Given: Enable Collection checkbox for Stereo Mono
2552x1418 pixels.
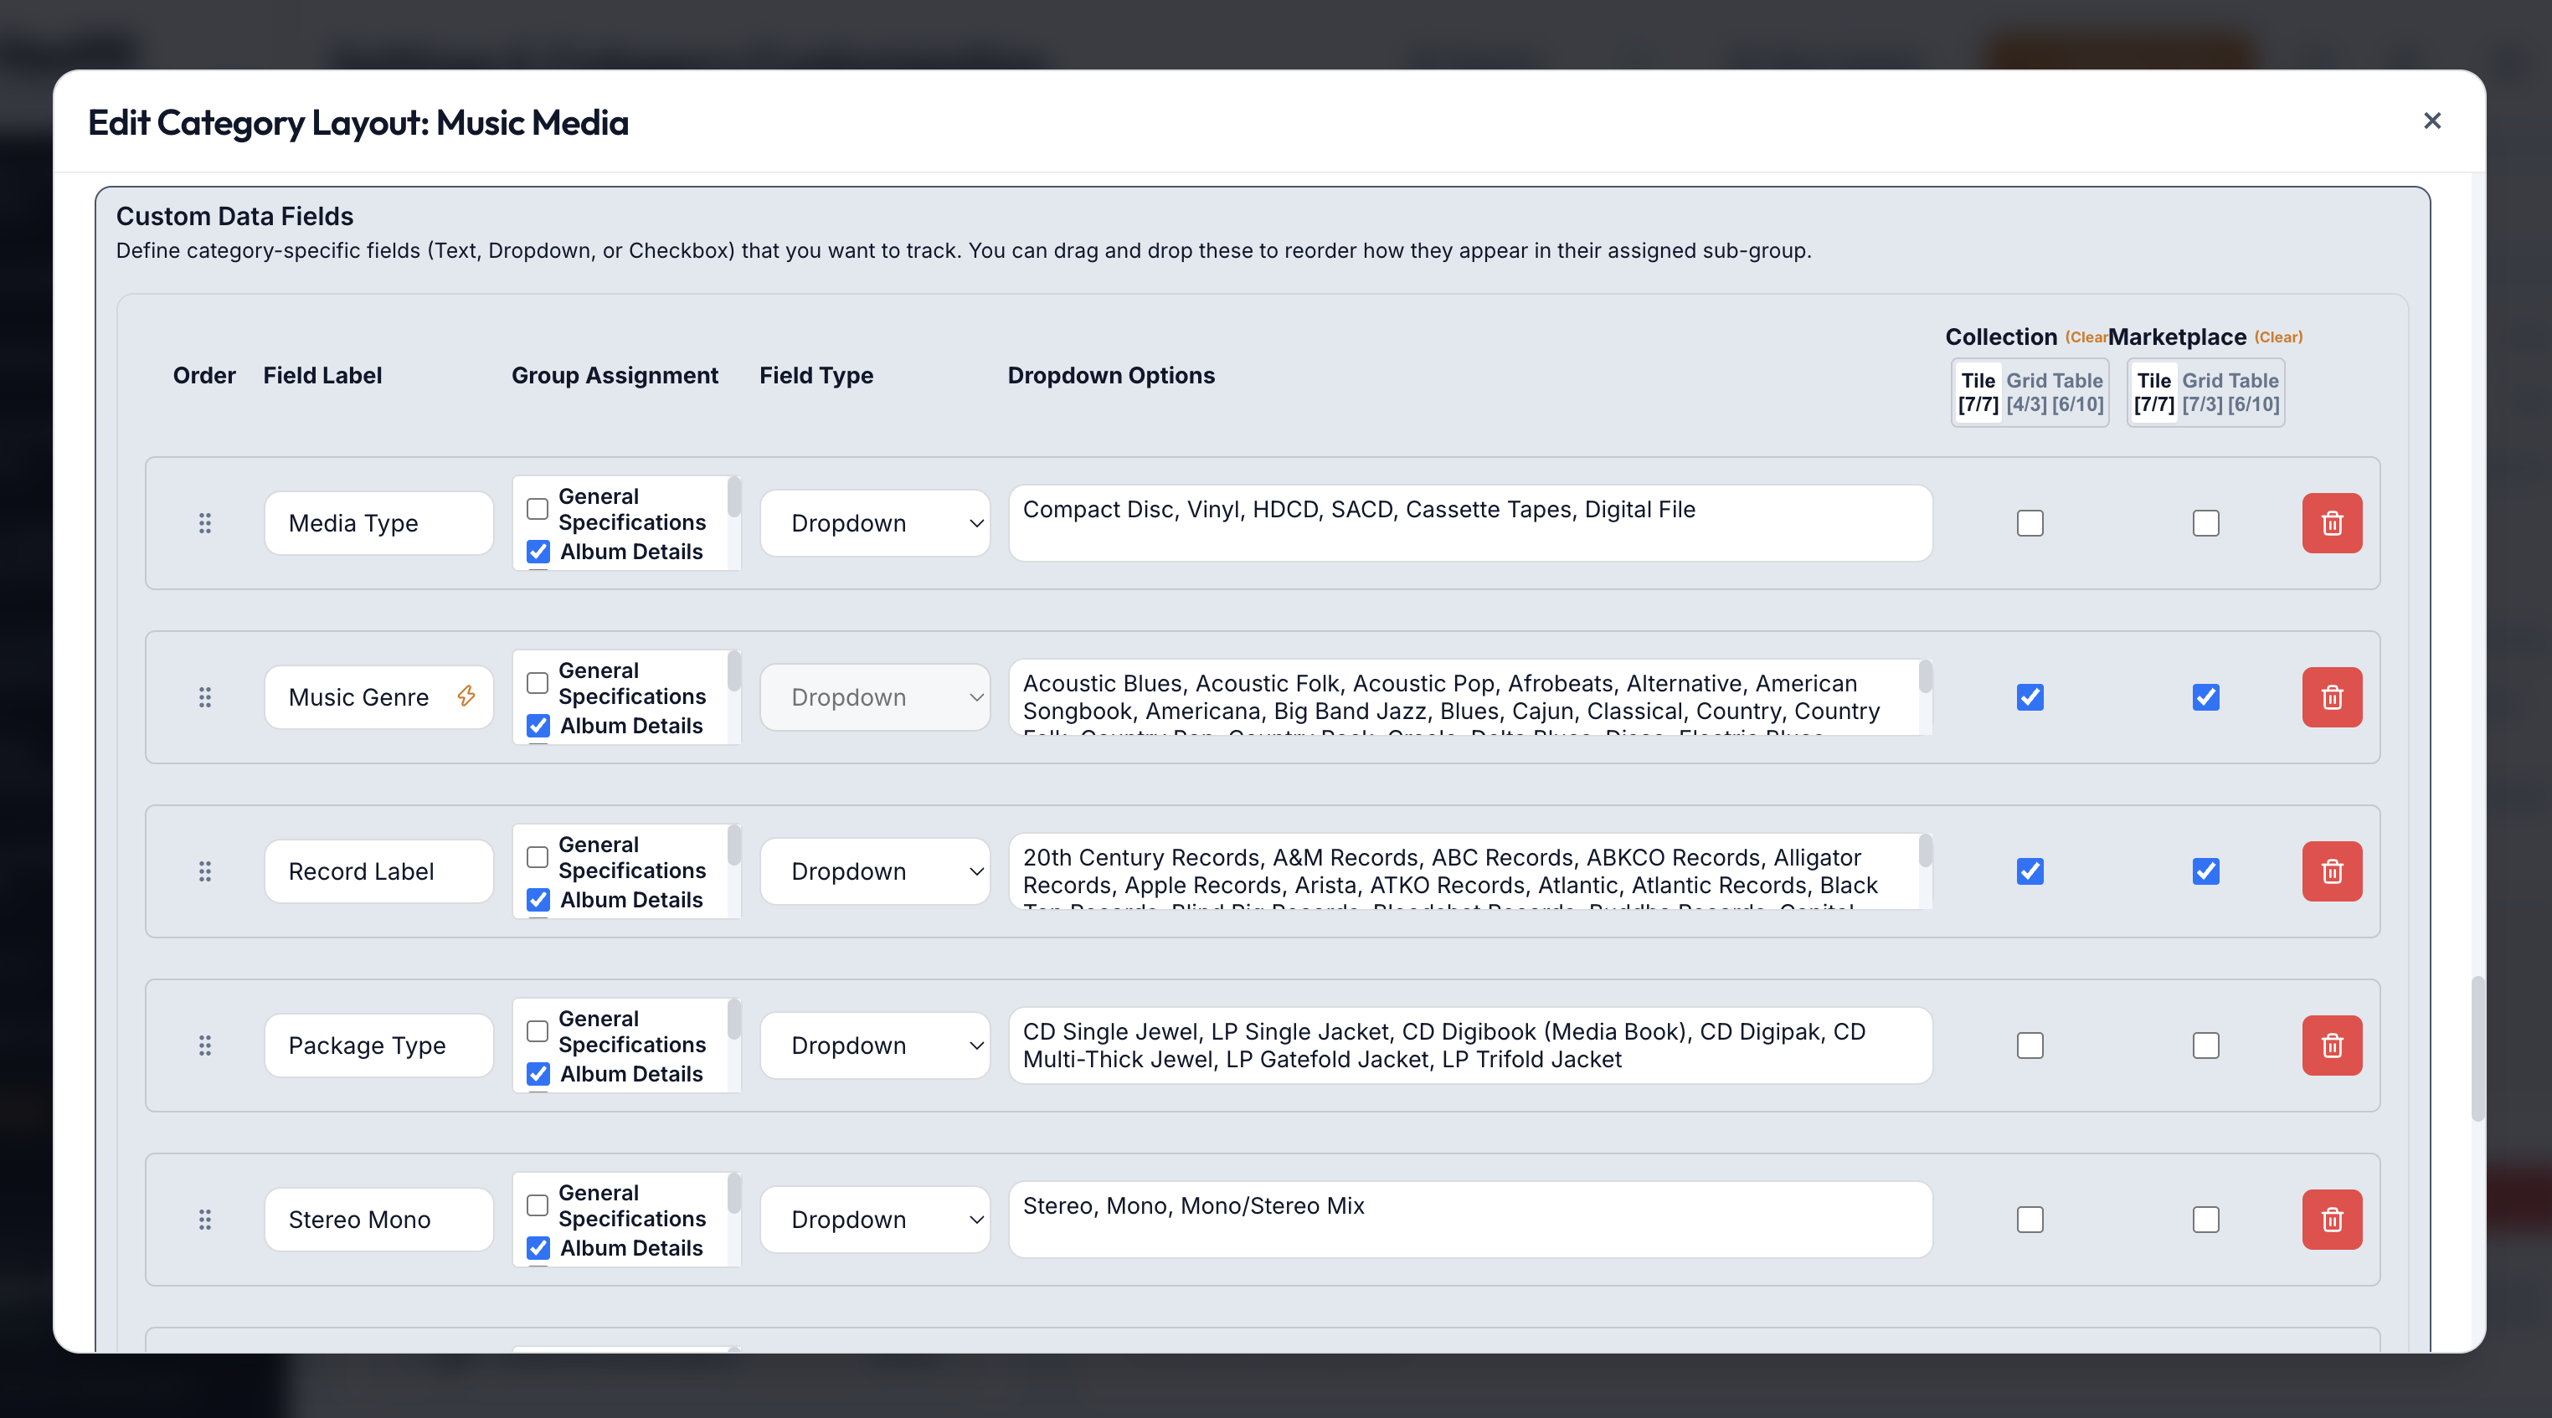Looking at the screenshot, I should pyautogui.click(x=2030, y=1219).
